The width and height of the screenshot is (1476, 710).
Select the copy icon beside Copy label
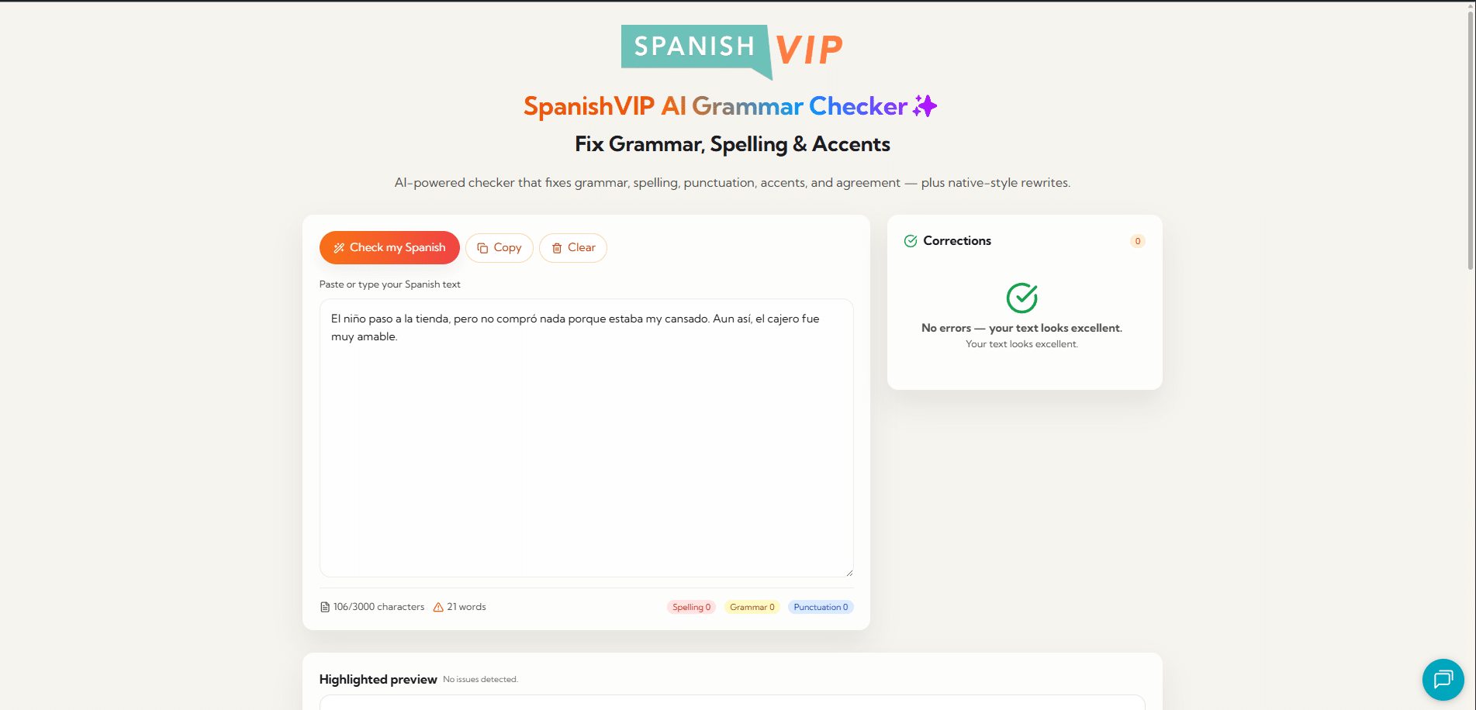pos(482,247)
